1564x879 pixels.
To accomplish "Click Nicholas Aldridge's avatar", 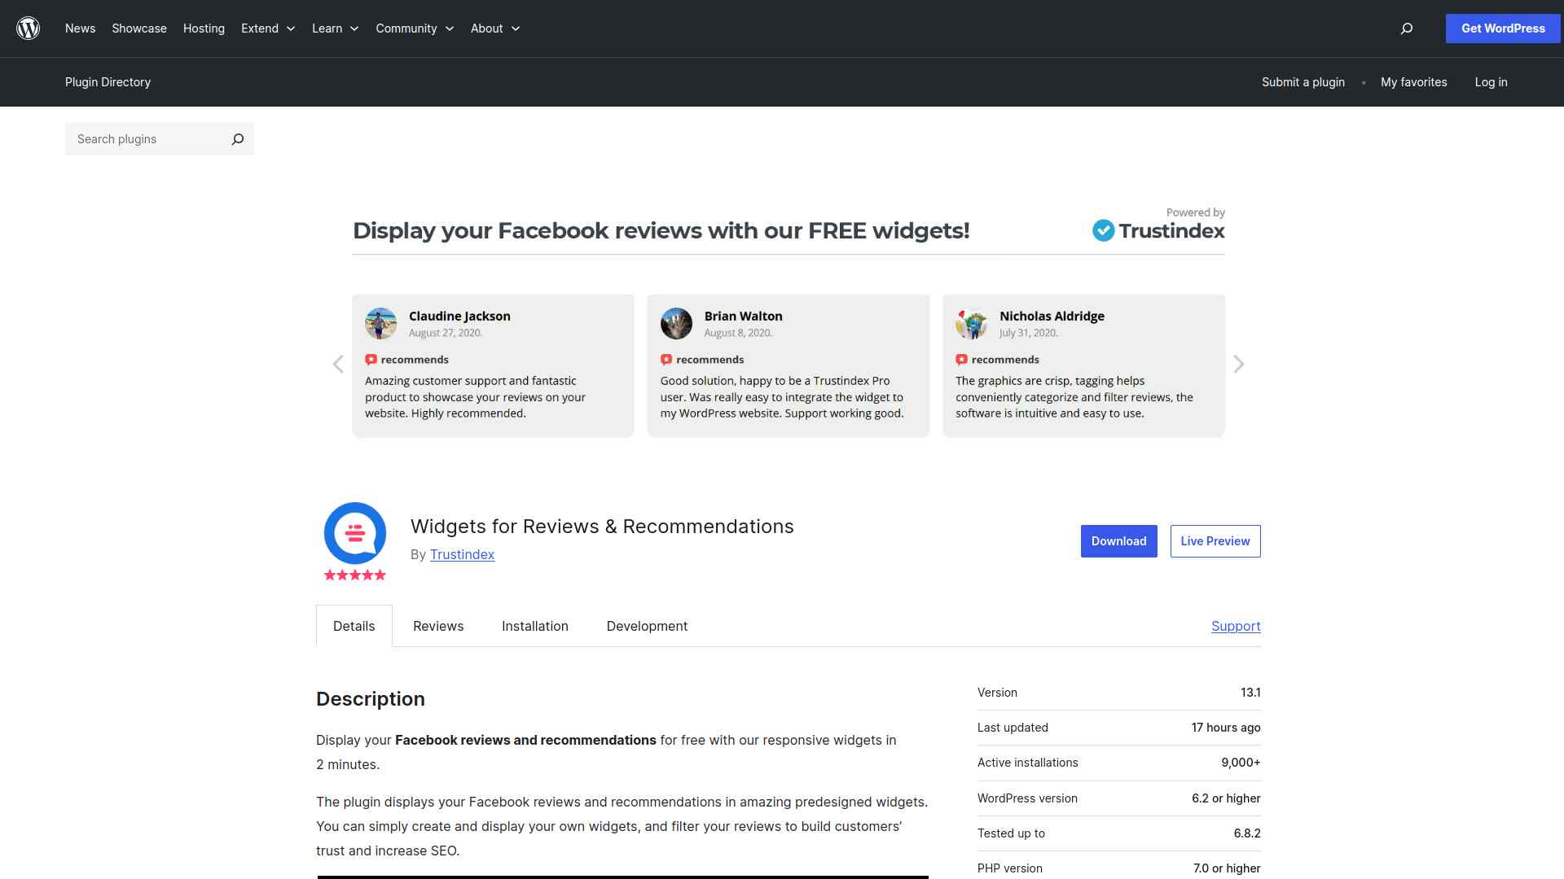I will click(x=971, y=323).
